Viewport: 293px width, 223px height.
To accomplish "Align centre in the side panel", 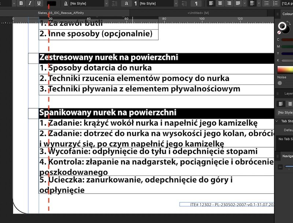I will click(290, 104).
